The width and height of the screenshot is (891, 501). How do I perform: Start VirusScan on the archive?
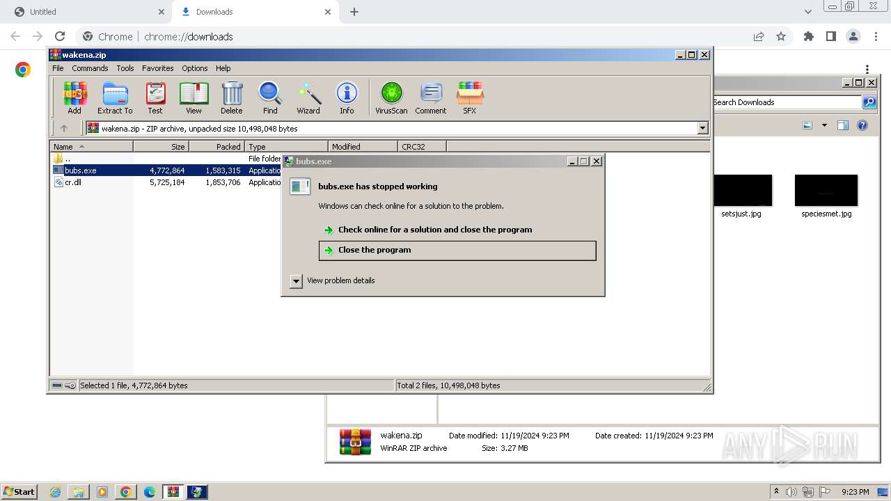[x=391, y=97]
